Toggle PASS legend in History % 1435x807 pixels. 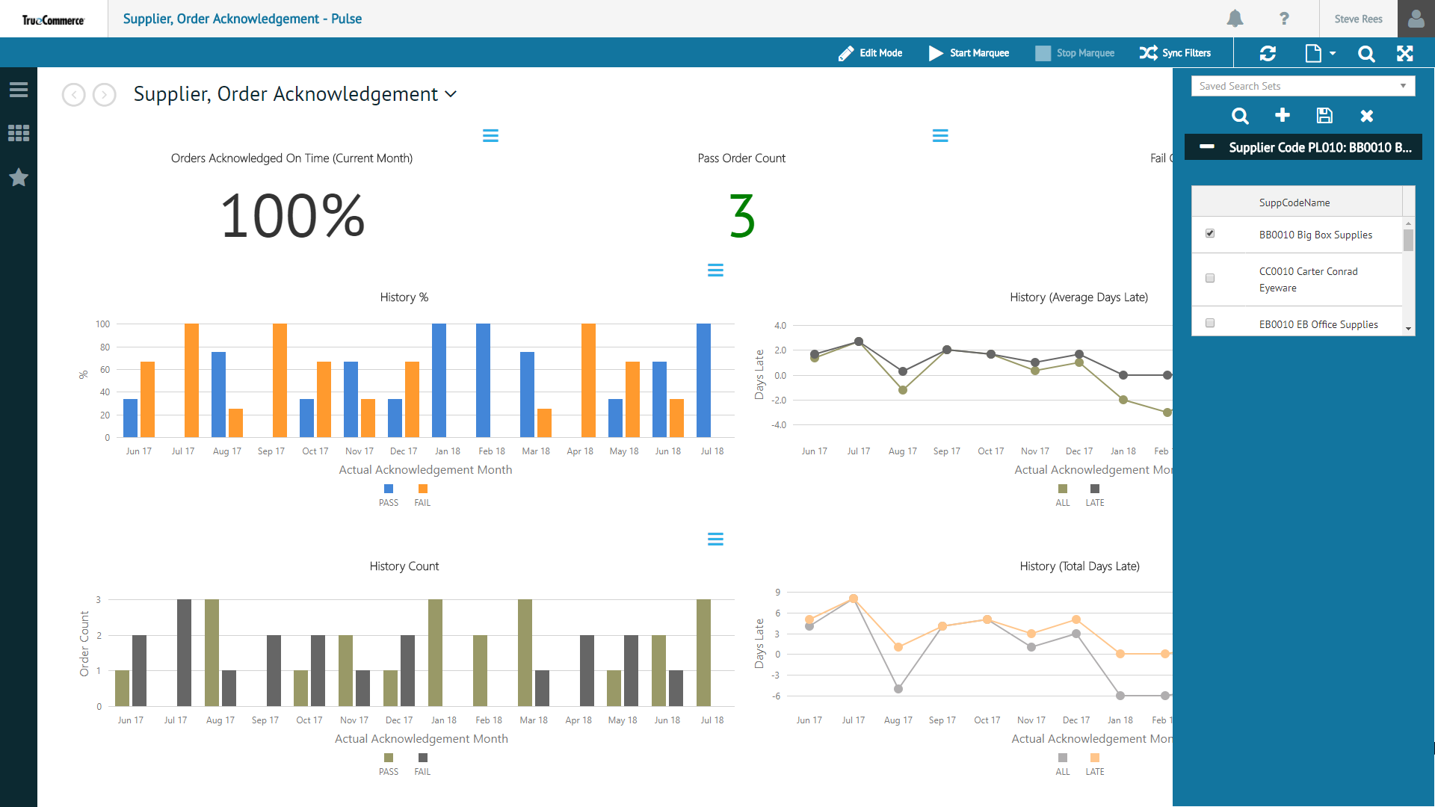tap(389, 495)
